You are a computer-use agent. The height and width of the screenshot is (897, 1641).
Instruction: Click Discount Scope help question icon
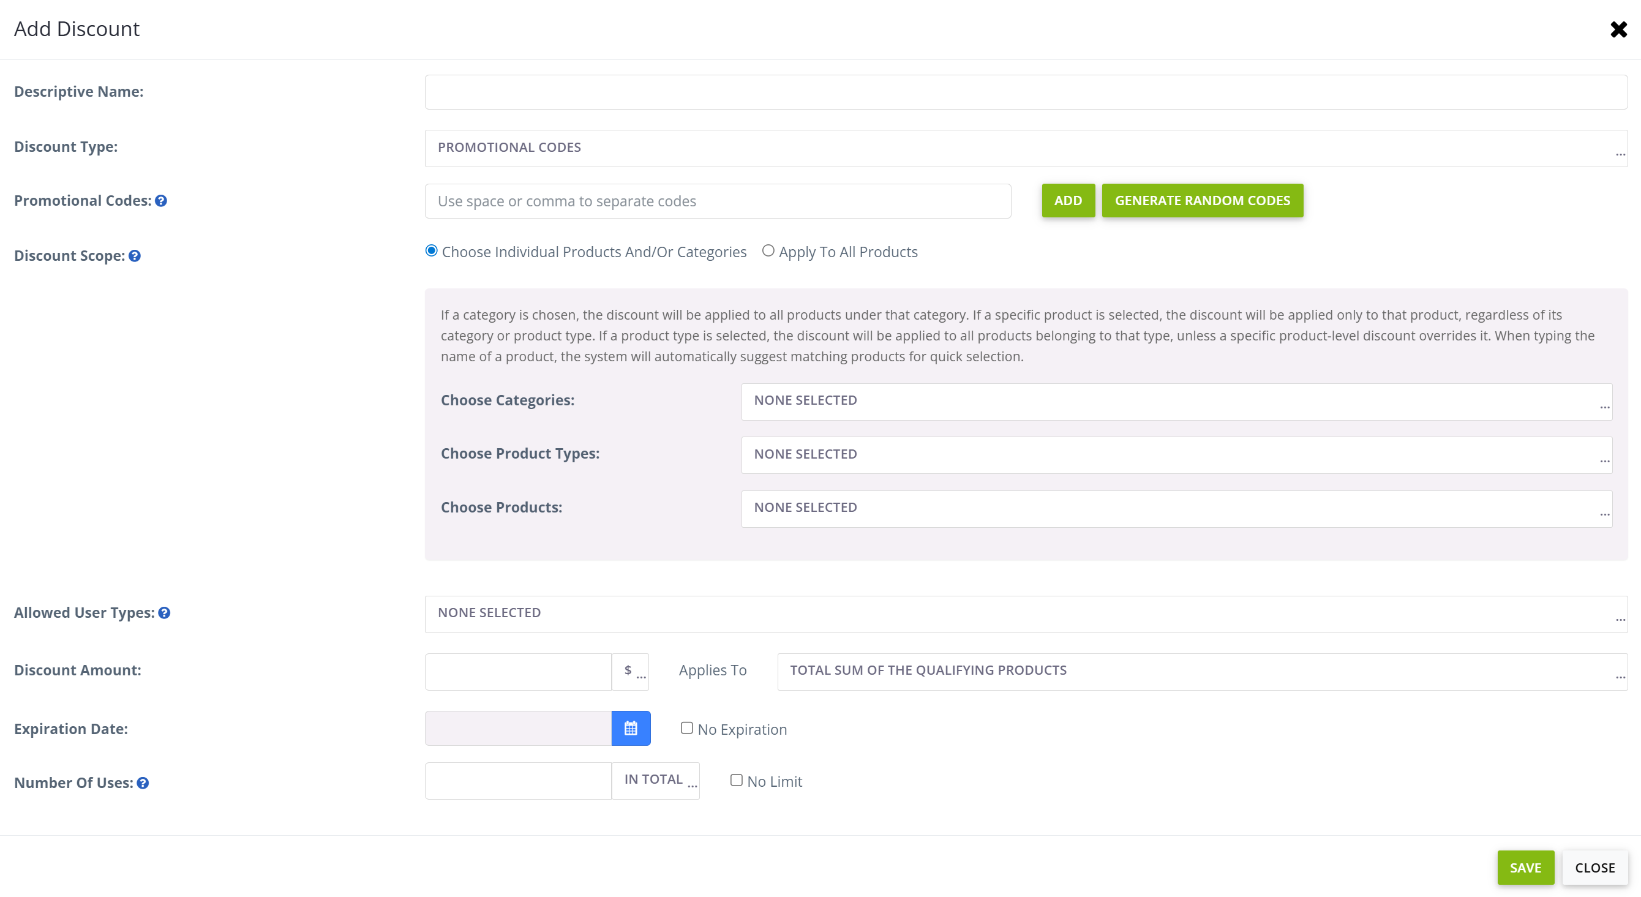tap(135, 255)
